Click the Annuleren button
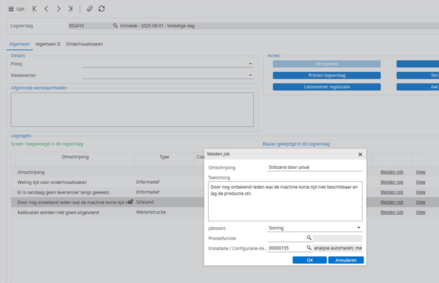 coord(346,260)
